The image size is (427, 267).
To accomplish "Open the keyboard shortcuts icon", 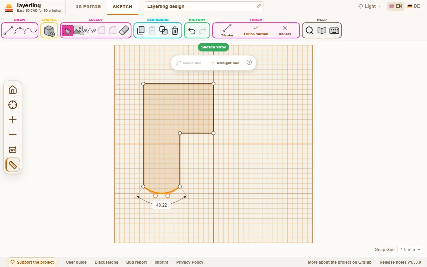I will pyautogui.click(x=334, y=31).
